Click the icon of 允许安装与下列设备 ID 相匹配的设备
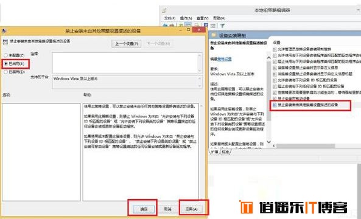 [x=275, y=80]
